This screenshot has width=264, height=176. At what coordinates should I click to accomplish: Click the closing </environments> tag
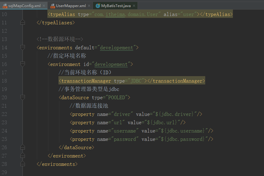pos(57,164)
